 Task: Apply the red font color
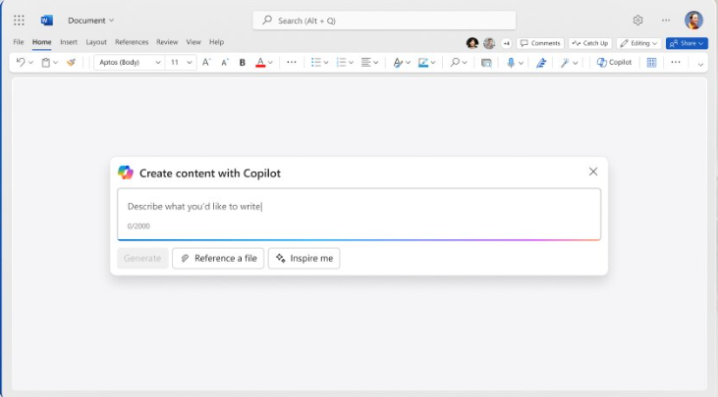pyautogui.click(x=260, y=63)
